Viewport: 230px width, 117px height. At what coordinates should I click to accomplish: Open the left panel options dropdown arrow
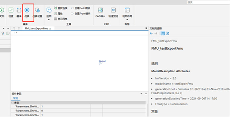click(x=3, y=29)
